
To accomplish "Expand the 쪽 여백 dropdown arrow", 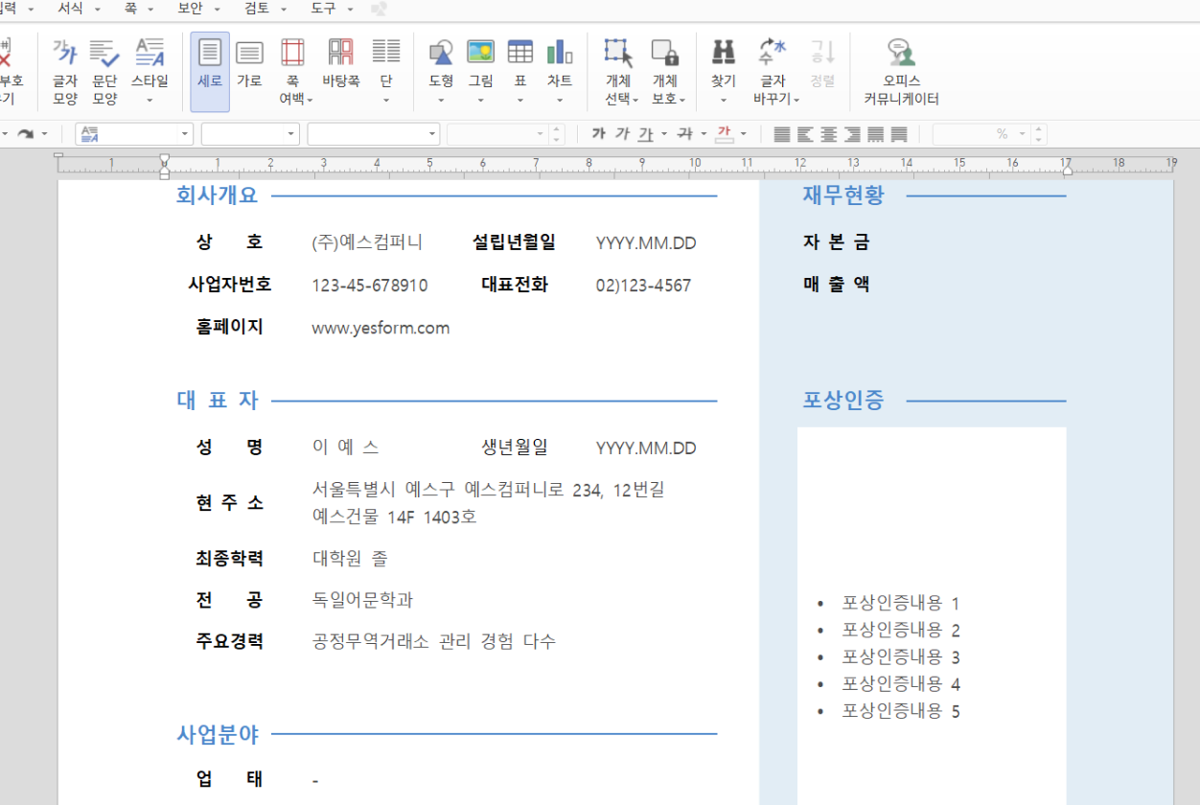I will pyautogui.click(x=311, y=100).
